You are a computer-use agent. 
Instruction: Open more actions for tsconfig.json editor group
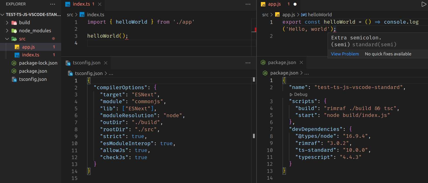(x=248, y=63)
